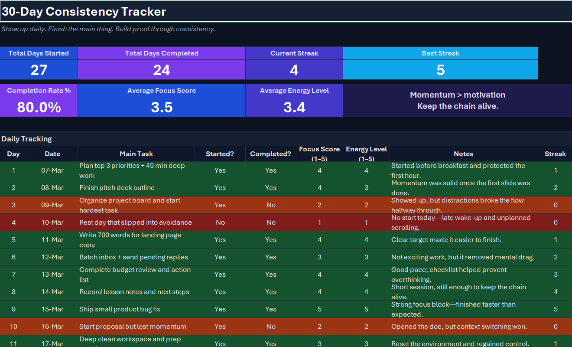Click the Average Energy Level value 3.4
The height and width of the screenshot is (347, 572).
click(x=294, y=107)
